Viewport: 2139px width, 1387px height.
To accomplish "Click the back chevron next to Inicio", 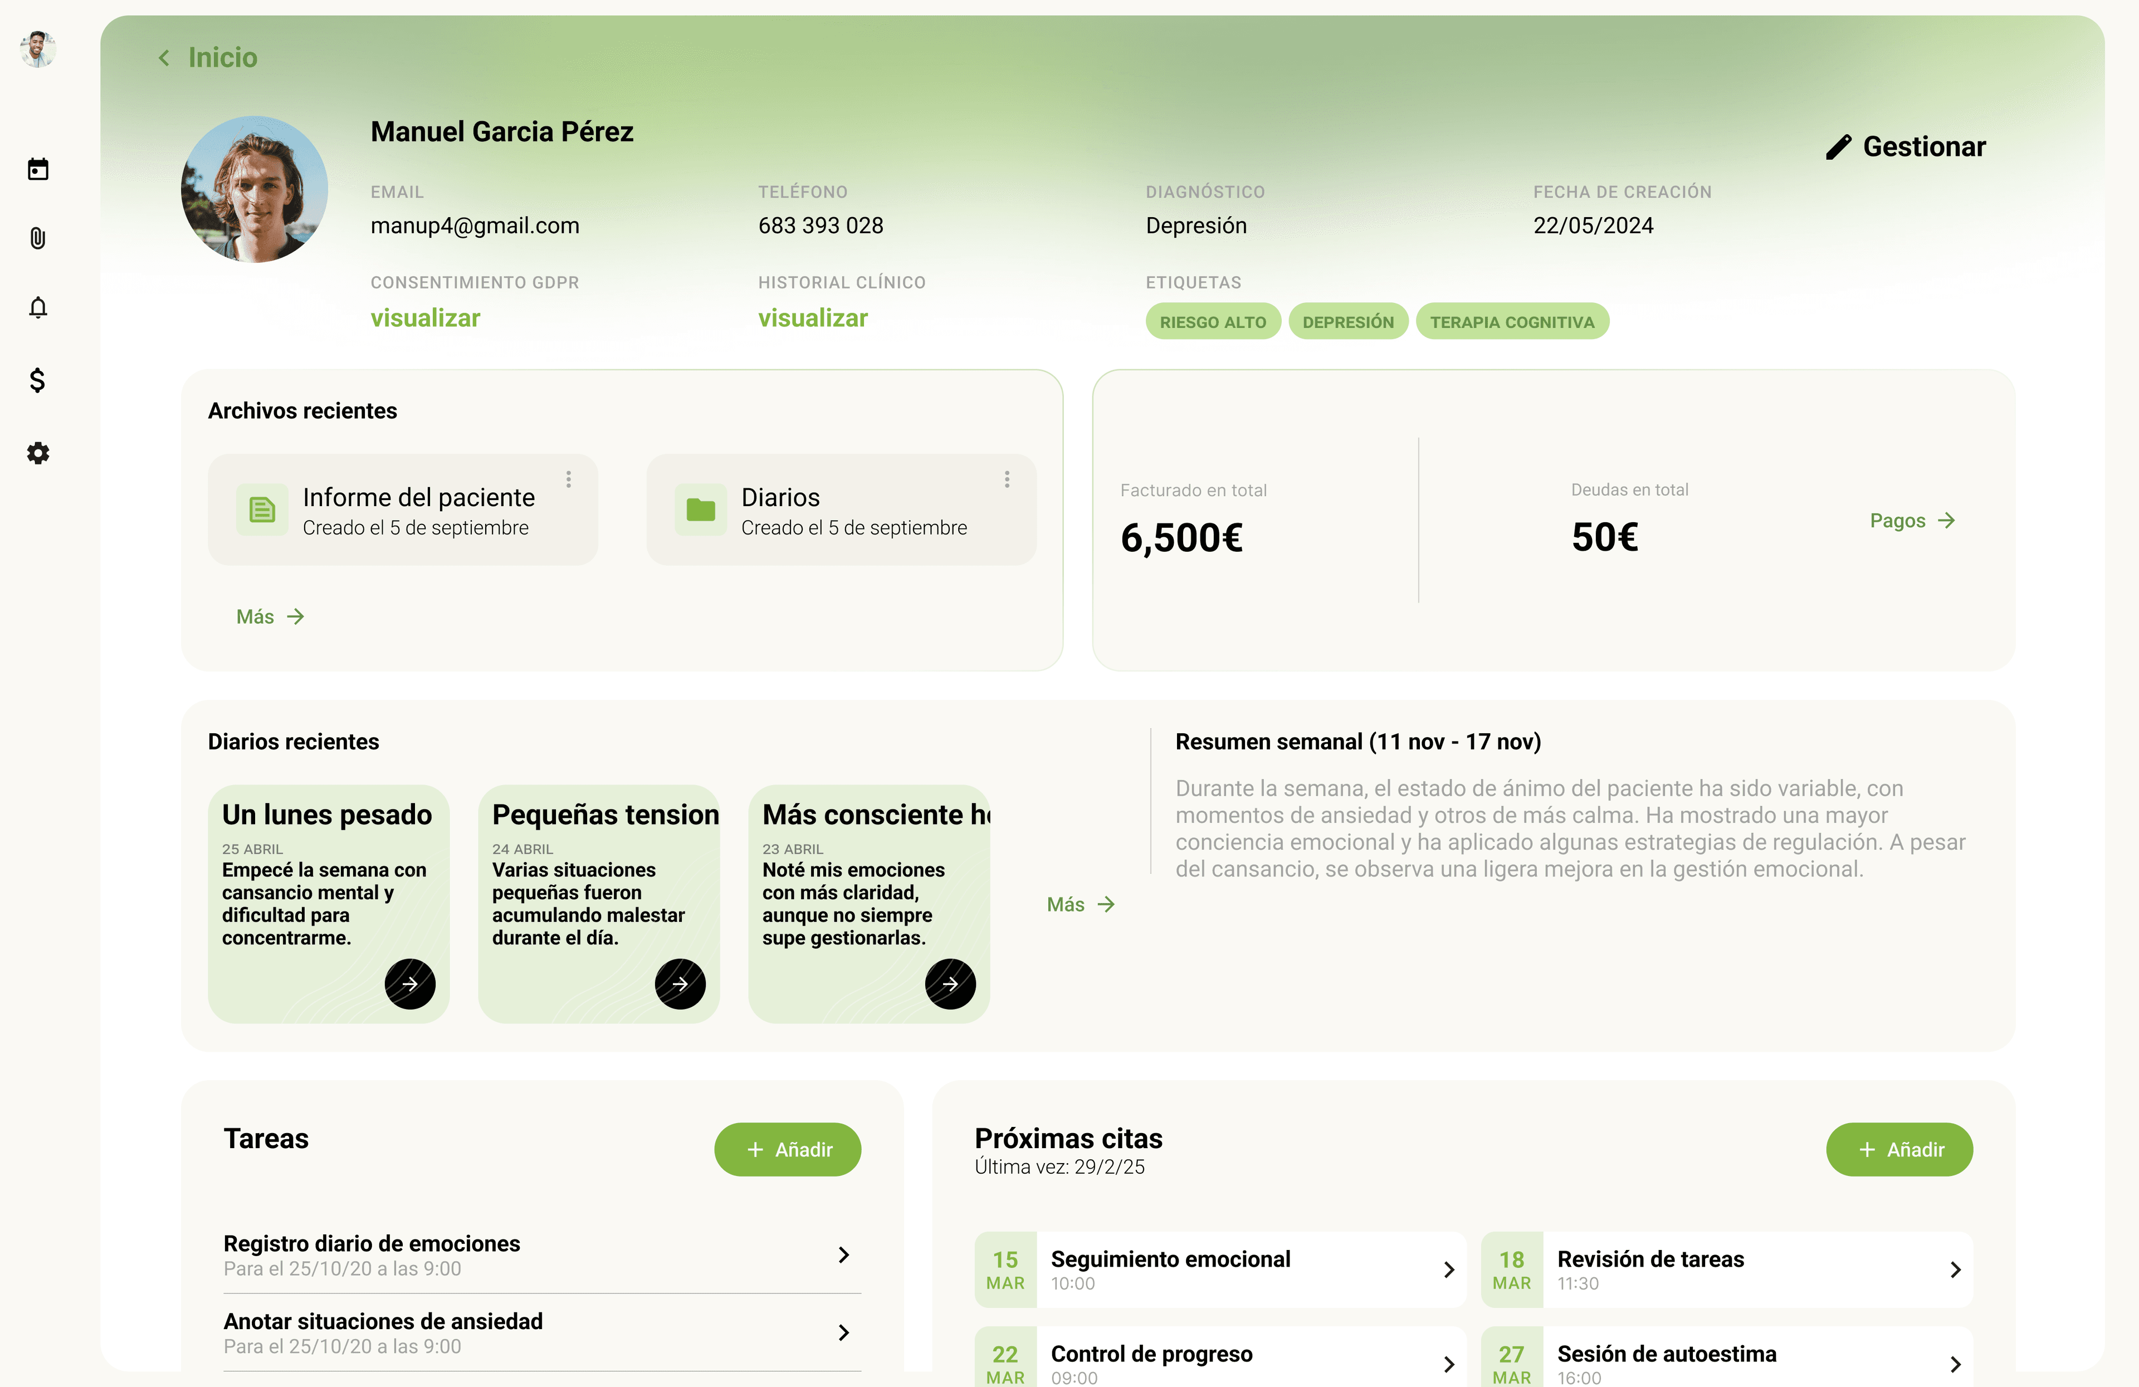I will click(x=164, y=58).
